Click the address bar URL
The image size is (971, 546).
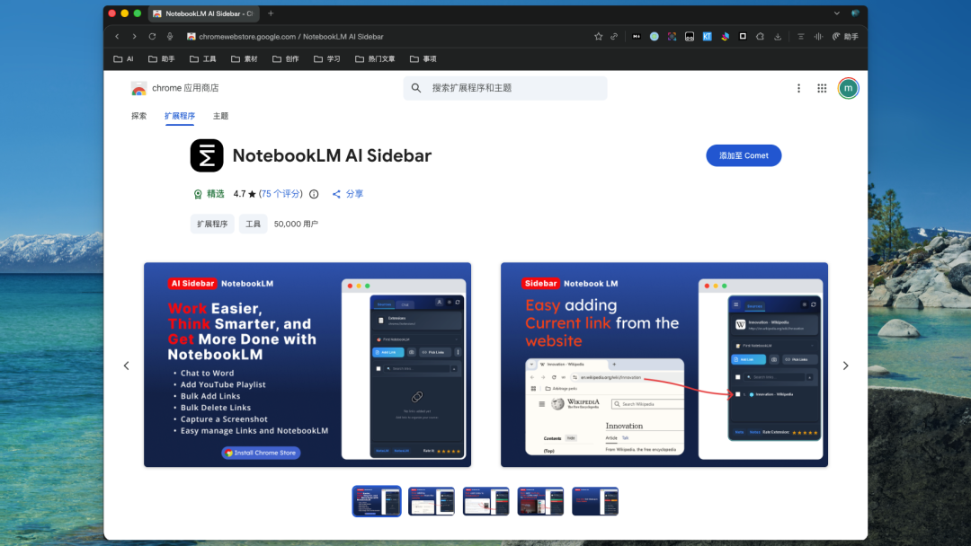click(291, 37)
